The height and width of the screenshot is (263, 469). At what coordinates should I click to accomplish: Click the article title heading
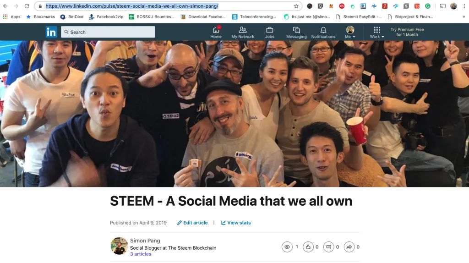pos(231,201)
